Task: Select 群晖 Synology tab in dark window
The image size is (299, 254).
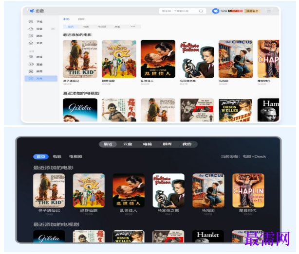Action: (x=167, y=144)
